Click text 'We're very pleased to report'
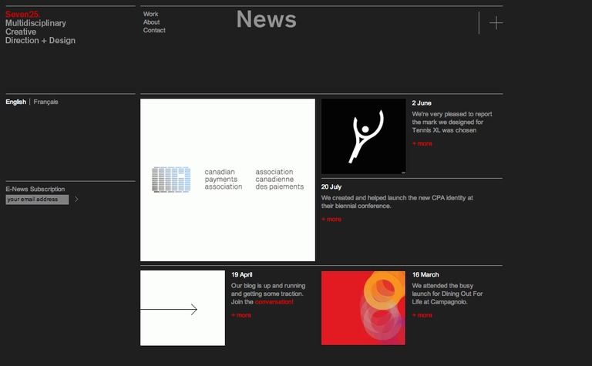592x366 pixels. click(452, 114)
